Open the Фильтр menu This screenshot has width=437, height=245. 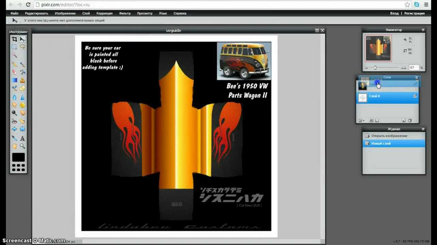click(x=125, y=13)
